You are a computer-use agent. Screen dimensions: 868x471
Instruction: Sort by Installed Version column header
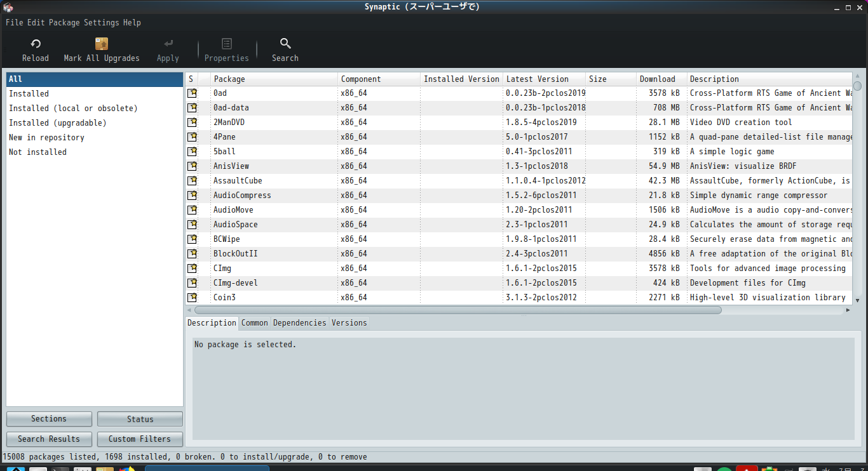tap(461, 79)
